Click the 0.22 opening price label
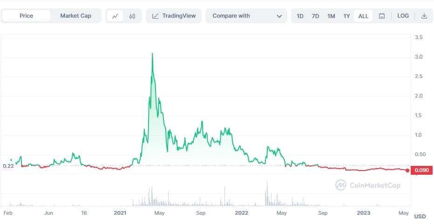Viewport: 434px width, 224px height. click(x=8, y=166)
